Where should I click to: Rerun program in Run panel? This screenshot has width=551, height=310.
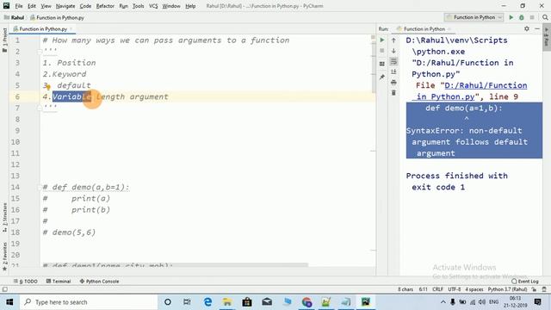[382, 40]
